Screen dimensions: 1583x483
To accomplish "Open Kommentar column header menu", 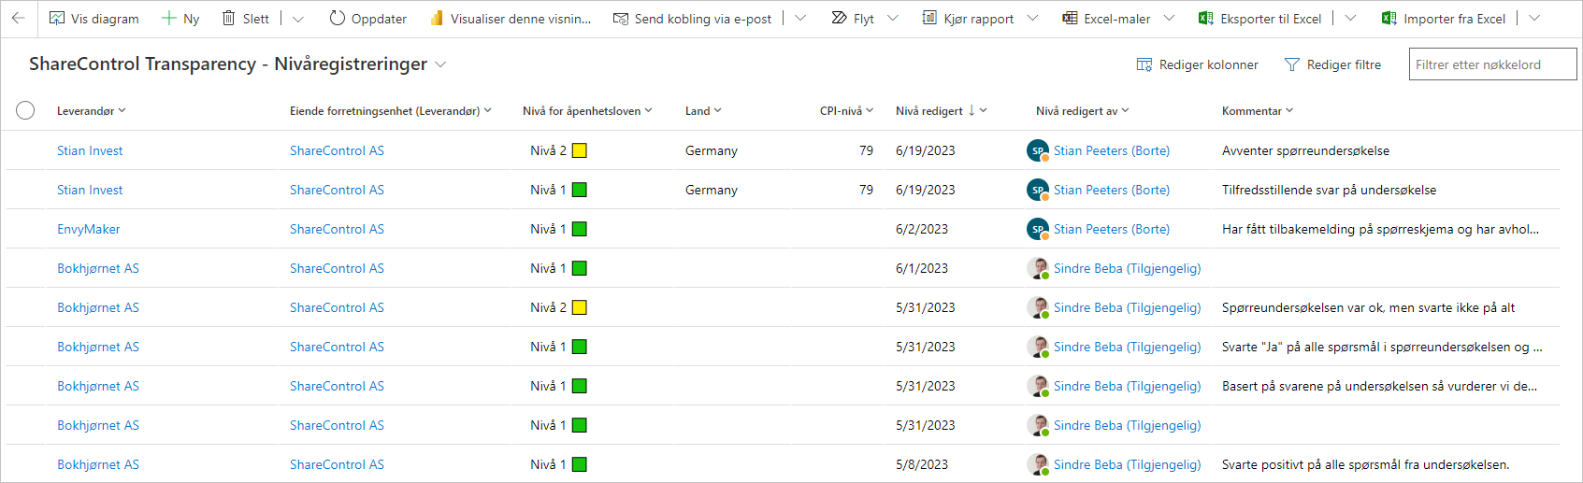I will 1258,110.
